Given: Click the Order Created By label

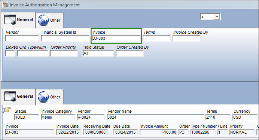Looking at the screenshot, I should [132, 47].
